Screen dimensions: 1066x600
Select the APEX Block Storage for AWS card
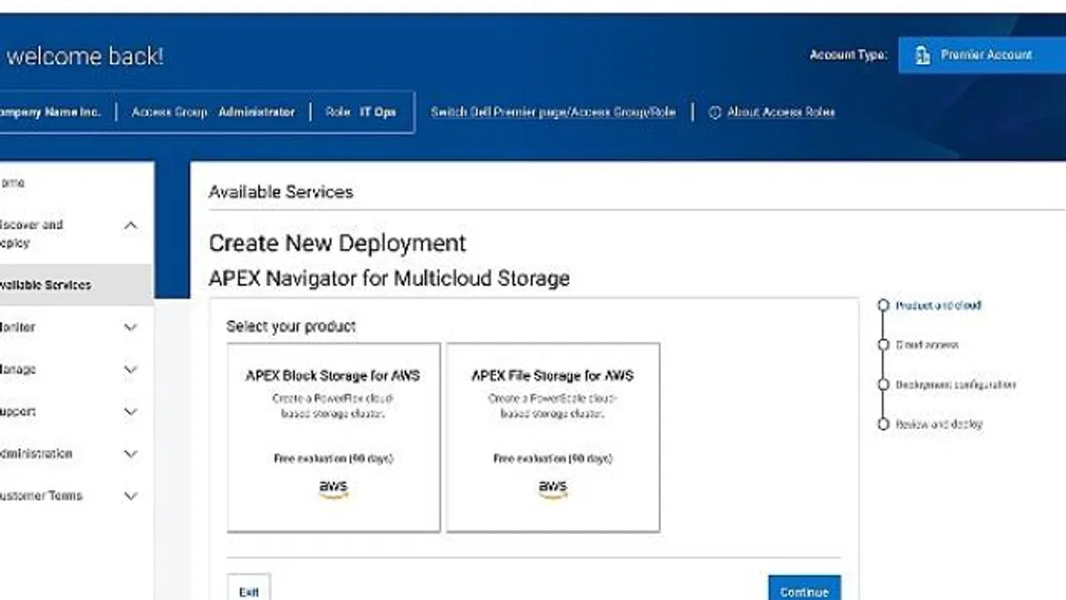click(x=334, y=437)
